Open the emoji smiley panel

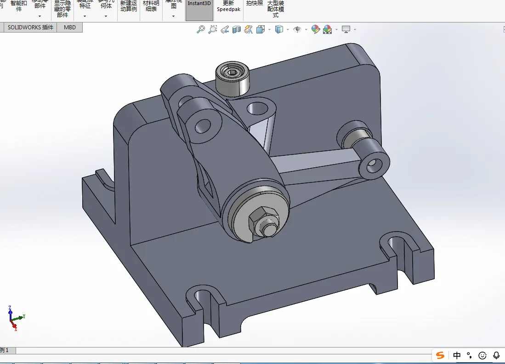point(482,355)
